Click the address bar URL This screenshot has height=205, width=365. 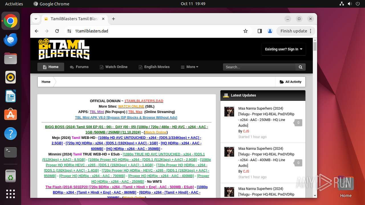pos(92,31)
